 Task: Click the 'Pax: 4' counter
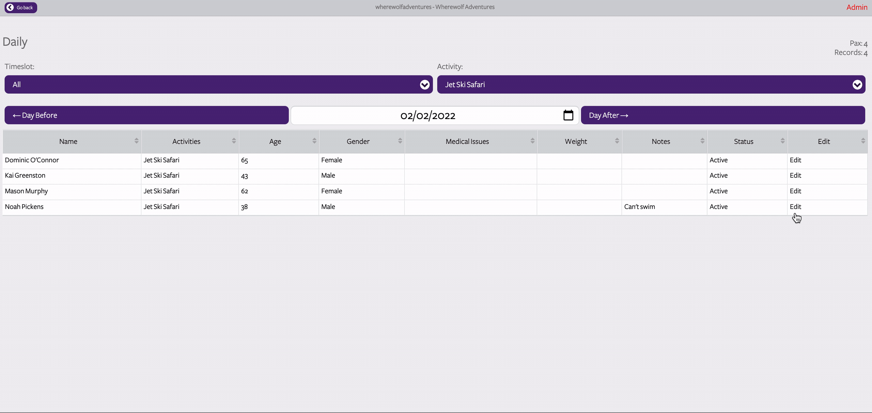[x=858, y=44]
